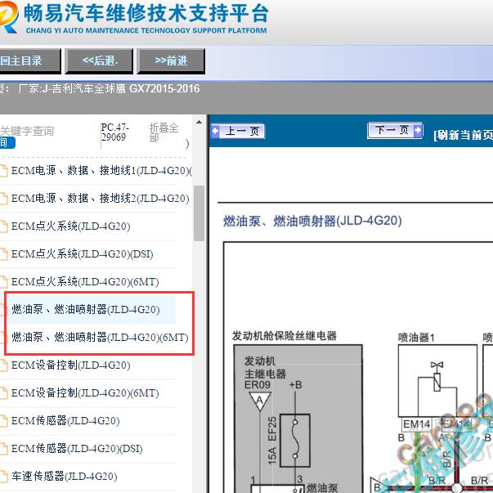493x493 pixels.
Task: Click 折叠全部 to collapse tree
Action: [164, 132]
